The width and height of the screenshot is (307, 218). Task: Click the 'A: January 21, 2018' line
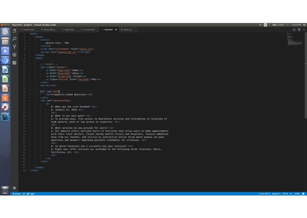(64, 110)
